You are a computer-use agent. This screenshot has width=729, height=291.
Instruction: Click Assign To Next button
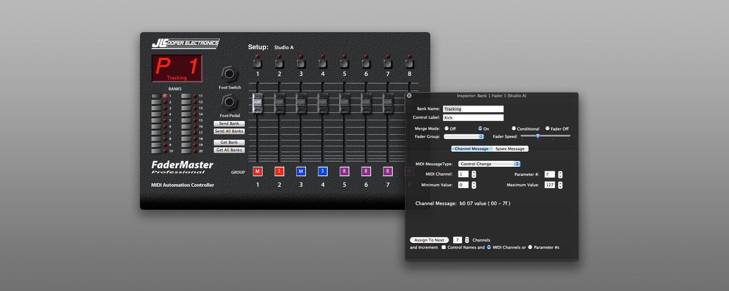coord(429,240)
